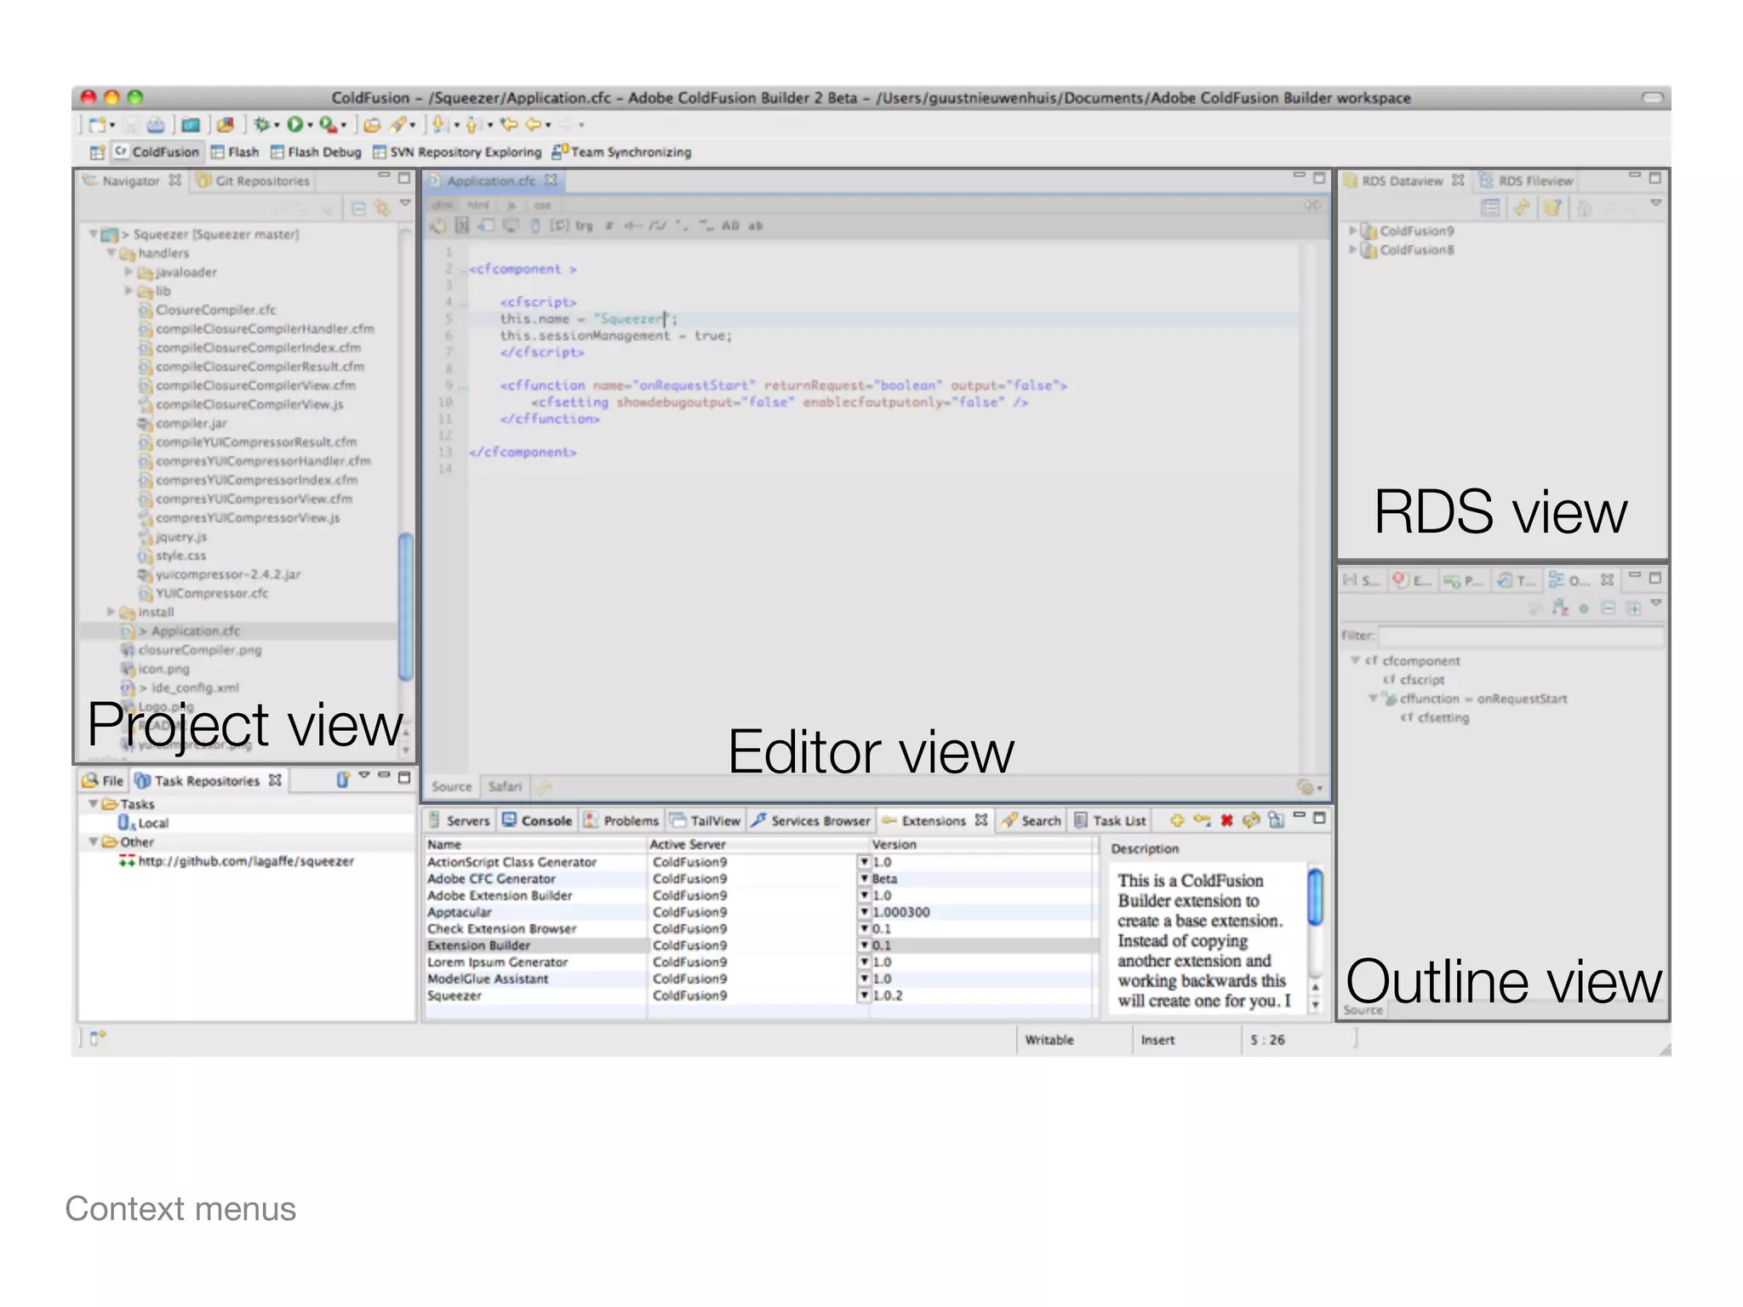Click the Link with Editor icon in Navigator

point(382,207)
